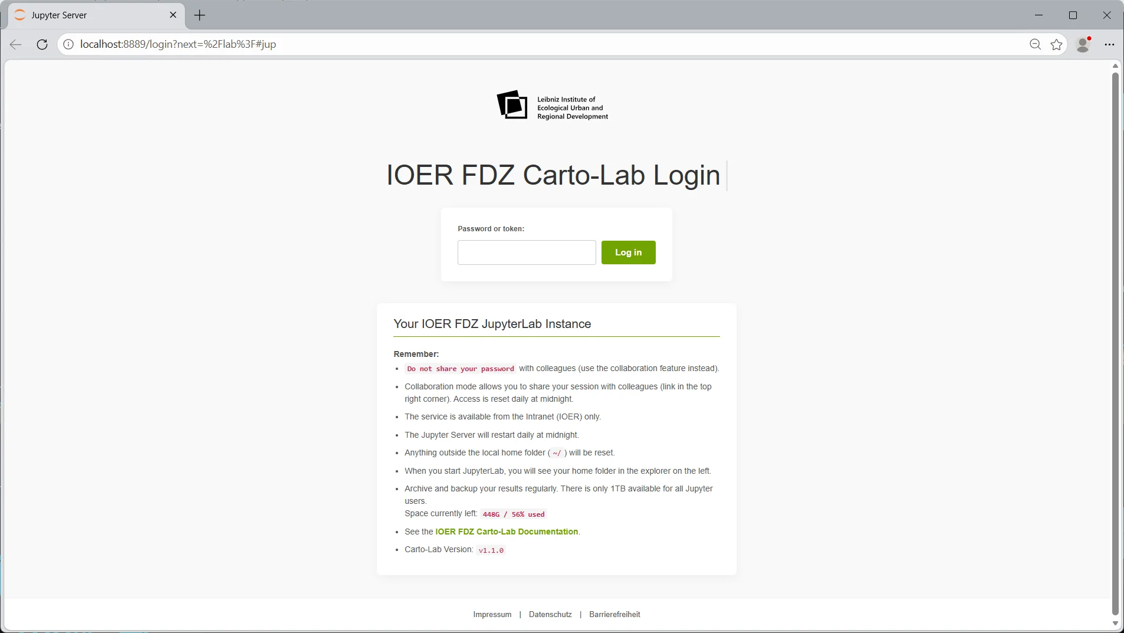Open IOER FDZ Carto-Lab Documentation link
The image size is (1124, 633).
pyautogui.click(x=507, y=532)
